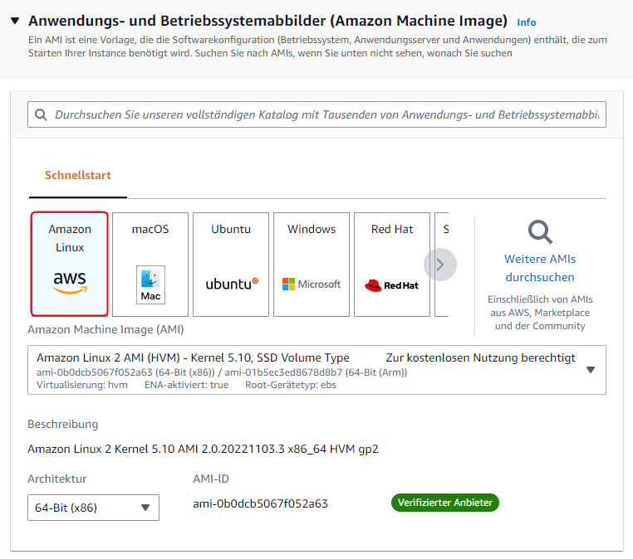Choose the macOS Finder icon tile
The width and height of the screenshot is (633, 559).
click(x=150, y=264)
